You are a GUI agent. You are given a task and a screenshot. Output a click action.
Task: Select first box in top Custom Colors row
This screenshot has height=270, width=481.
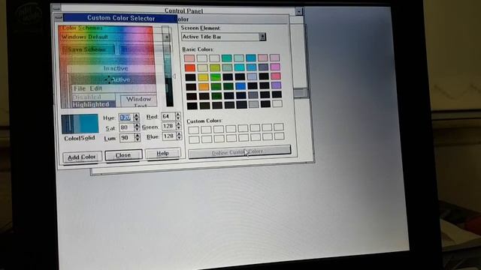pos(194,130)
